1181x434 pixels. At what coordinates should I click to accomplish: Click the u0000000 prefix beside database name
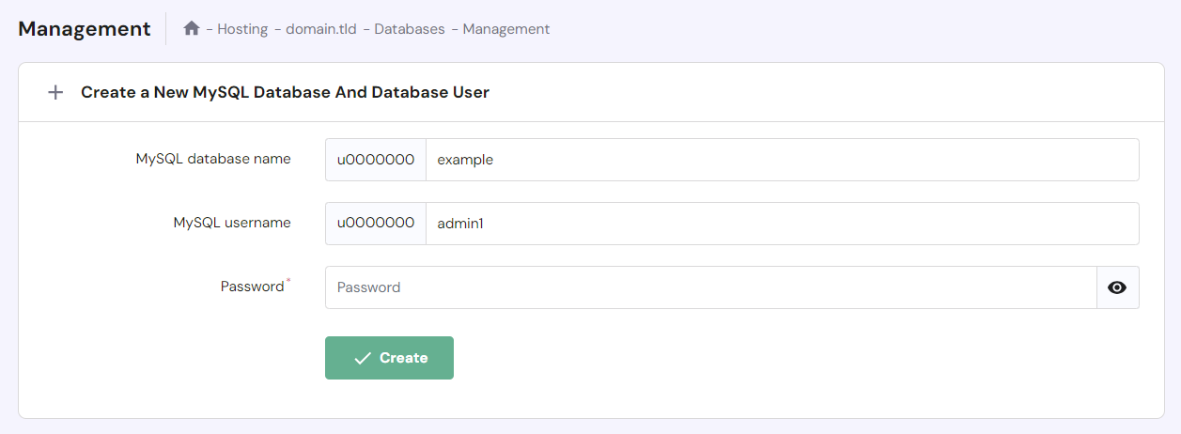click(376, 160)
